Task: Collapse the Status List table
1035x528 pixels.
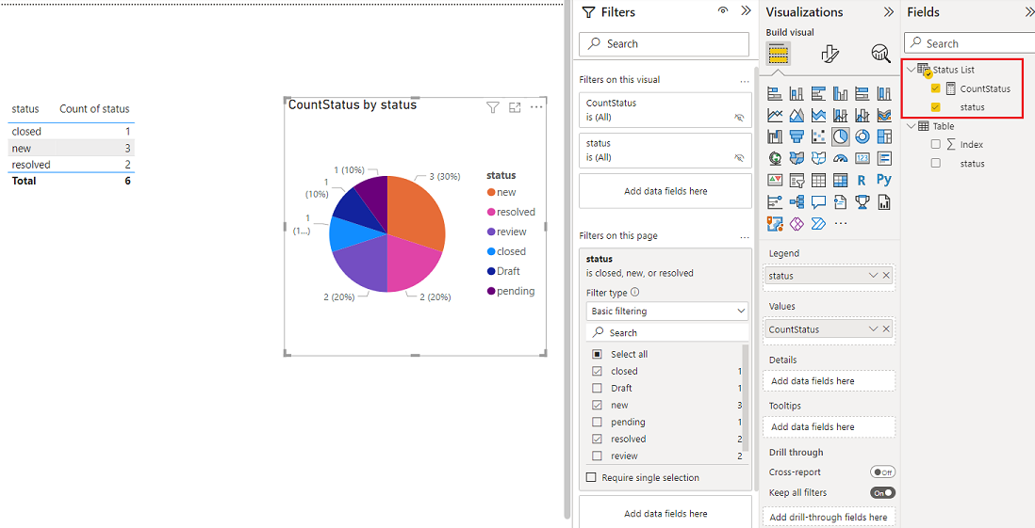Action: click(912, 70)
